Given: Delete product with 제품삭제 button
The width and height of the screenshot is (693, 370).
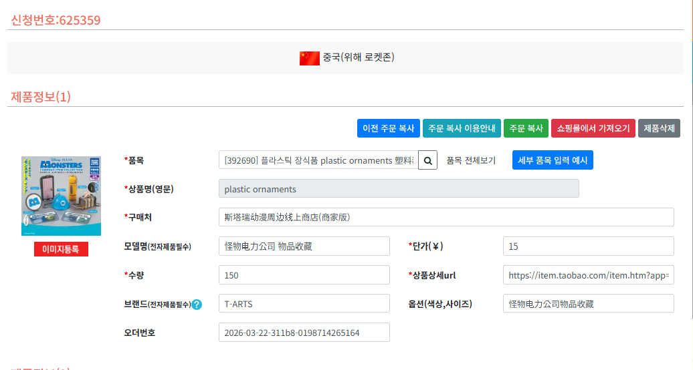Looking at the screenshot, I should (659, 128).
